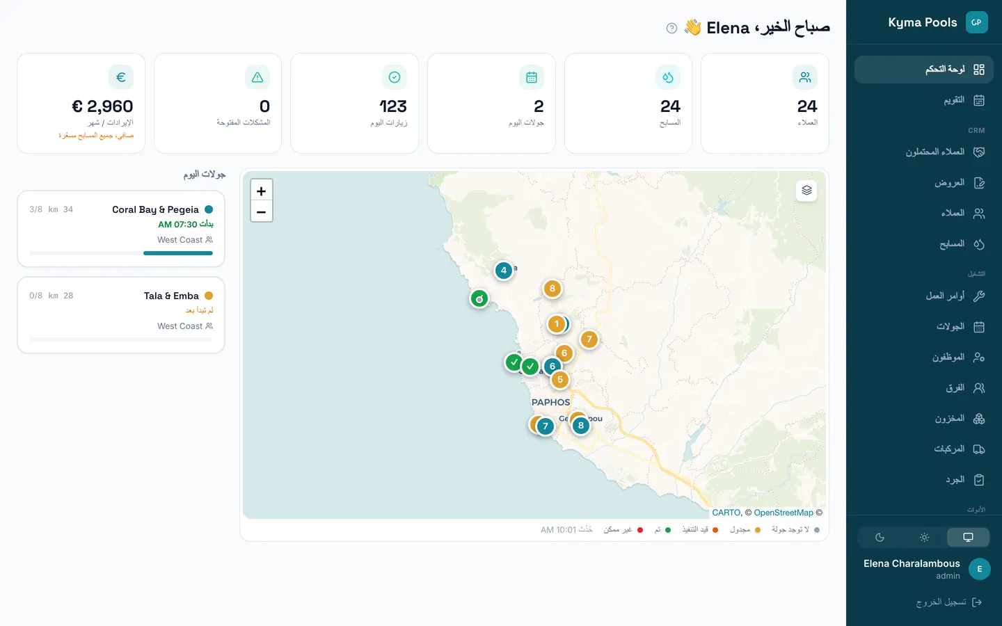This screenshot has width=1002, height=626.
Task: Click the أوامر العمل wrench icon
Action: point(979,296)
